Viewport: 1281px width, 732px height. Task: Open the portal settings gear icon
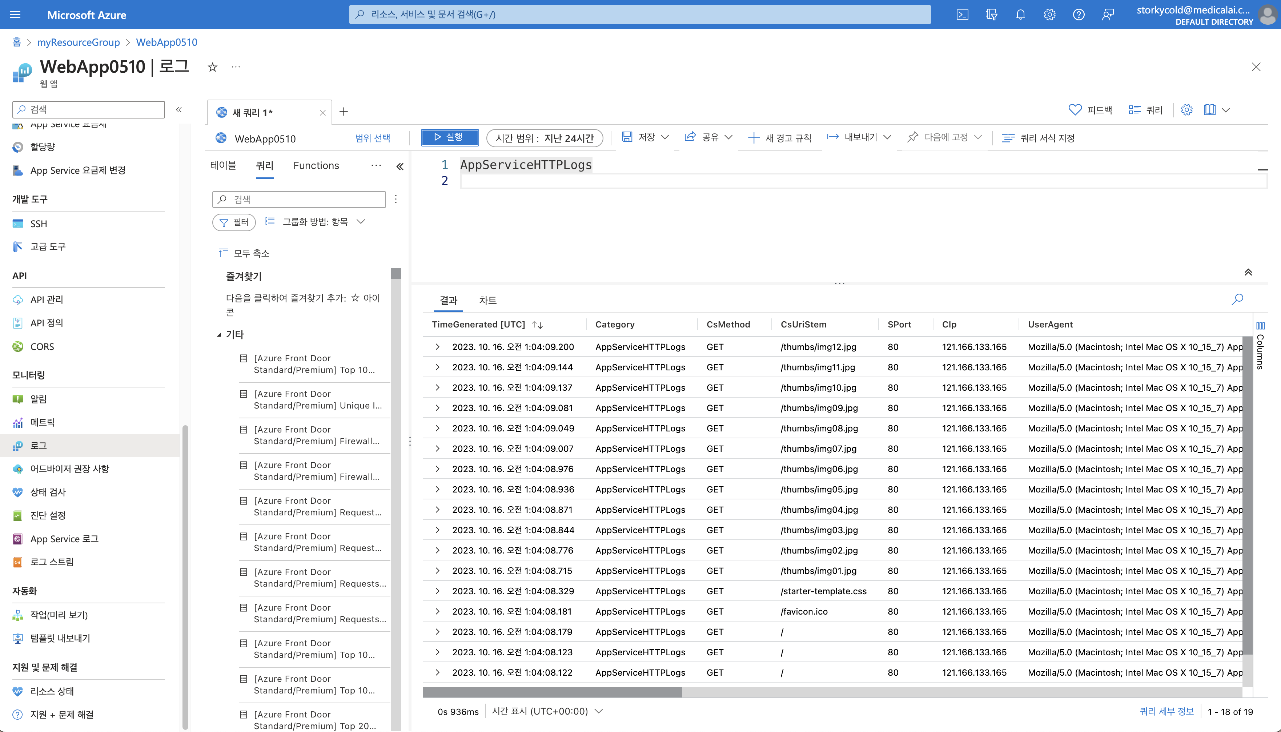(x=1049, y=15)
